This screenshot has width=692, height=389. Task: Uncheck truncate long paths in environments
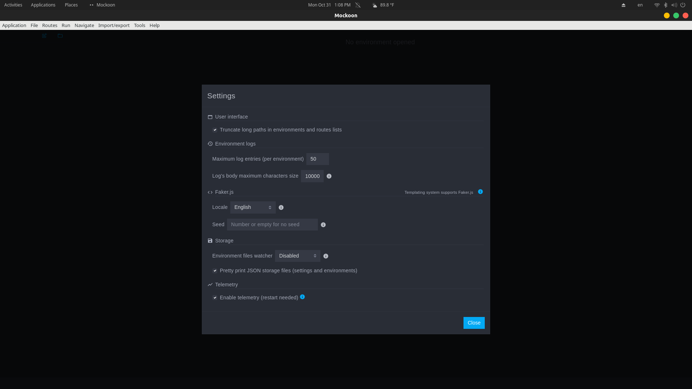point(214,130)
